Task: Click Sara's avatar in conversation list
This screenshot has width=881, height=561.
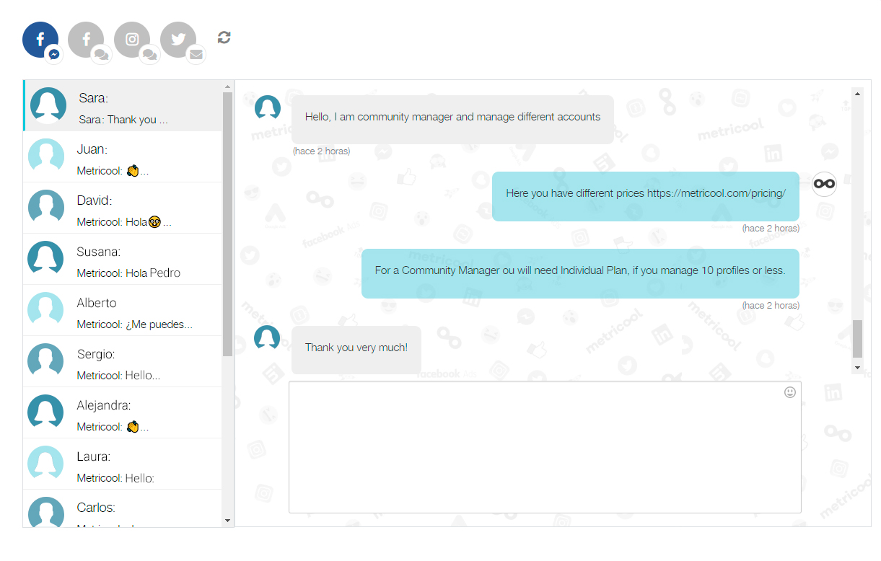Action: coord(48,105)
